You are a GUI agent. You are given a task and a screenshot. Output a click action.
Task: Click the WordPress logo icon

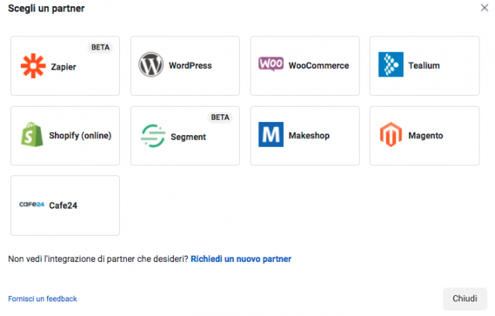tap(151, 65)
